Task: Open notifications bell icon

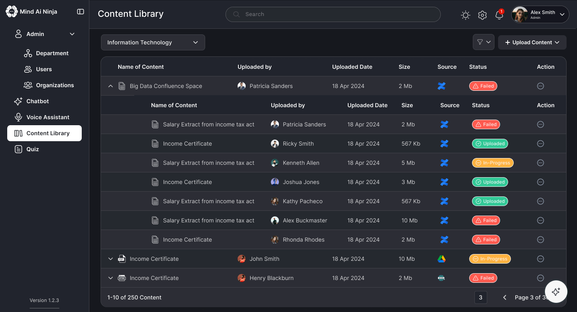Action: pos(499,15)
